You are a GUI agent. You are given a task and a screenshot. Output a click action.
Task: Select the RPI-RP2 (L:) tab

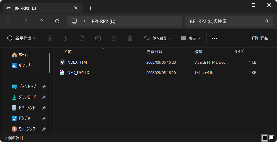43,8
